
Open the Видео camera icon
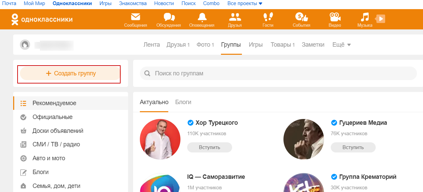(335, 17)
